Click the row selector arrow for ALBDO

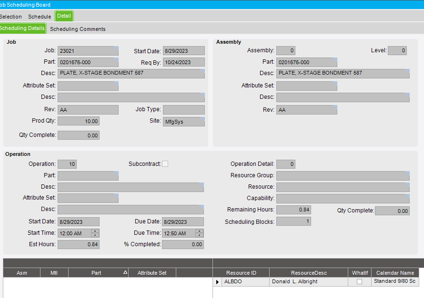[x=217, y=282]
